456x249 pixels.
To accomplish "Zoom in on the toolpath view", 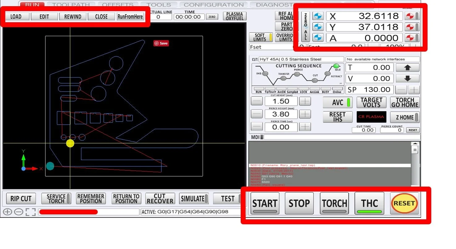I will coord(7,212).
